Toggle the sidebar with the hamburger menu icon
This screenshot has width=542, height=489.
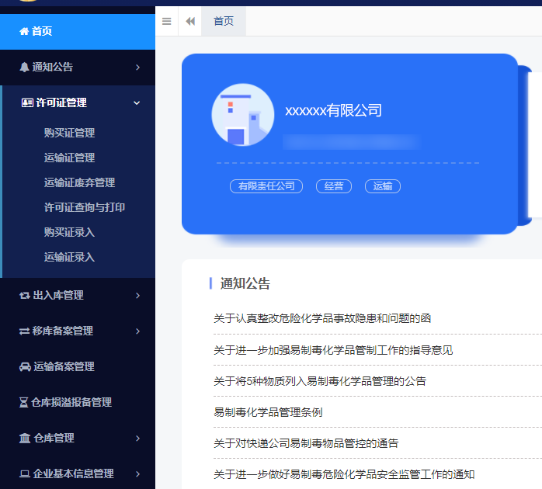tap(166, 22)
